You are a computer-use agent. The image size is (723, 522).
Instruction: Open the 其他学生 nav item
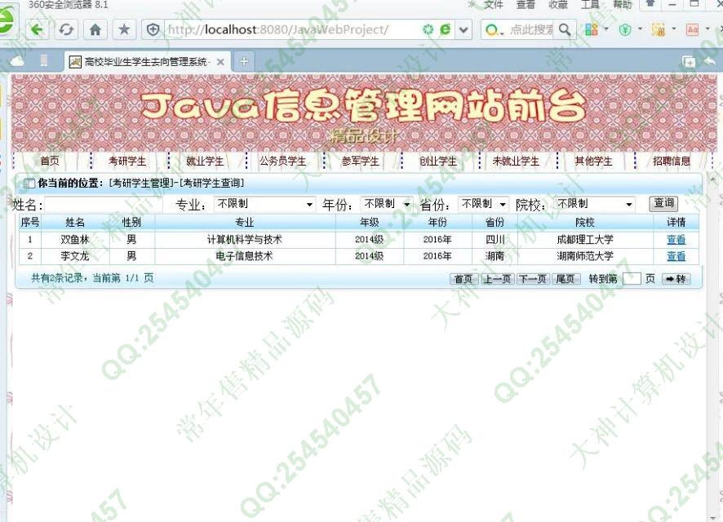coord(593,161)
